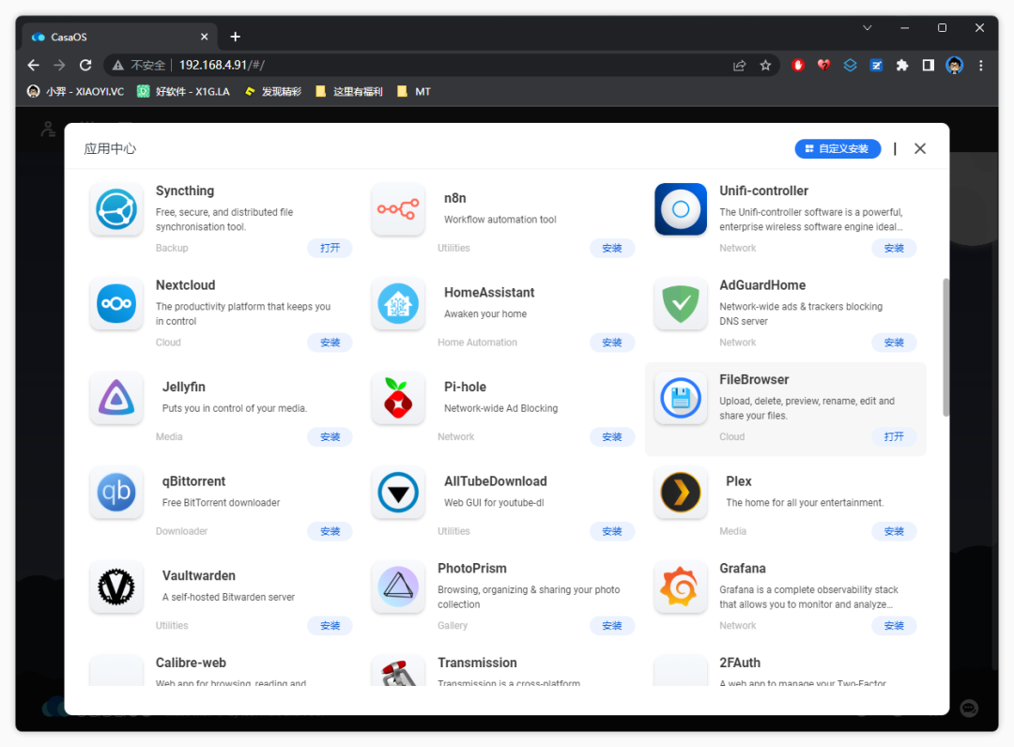Click the address bar URL field
The height and width of the screenshot is (747, 1014).
pos(422,66)
